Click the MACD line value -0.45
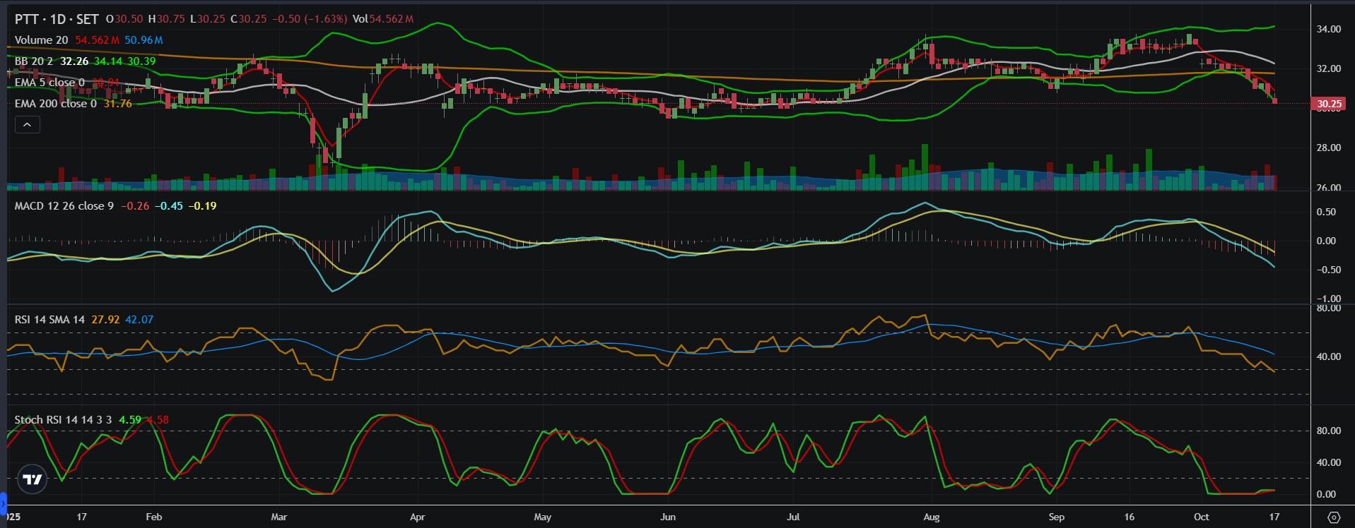Screen dimensions: 1355x528 (x=169, y=206)
